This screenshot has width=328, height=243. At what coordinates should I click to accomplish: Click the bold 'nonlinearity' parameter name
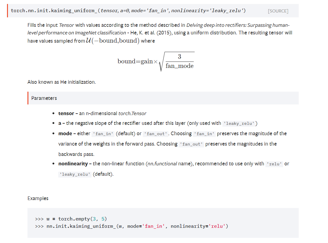point(73,164)
